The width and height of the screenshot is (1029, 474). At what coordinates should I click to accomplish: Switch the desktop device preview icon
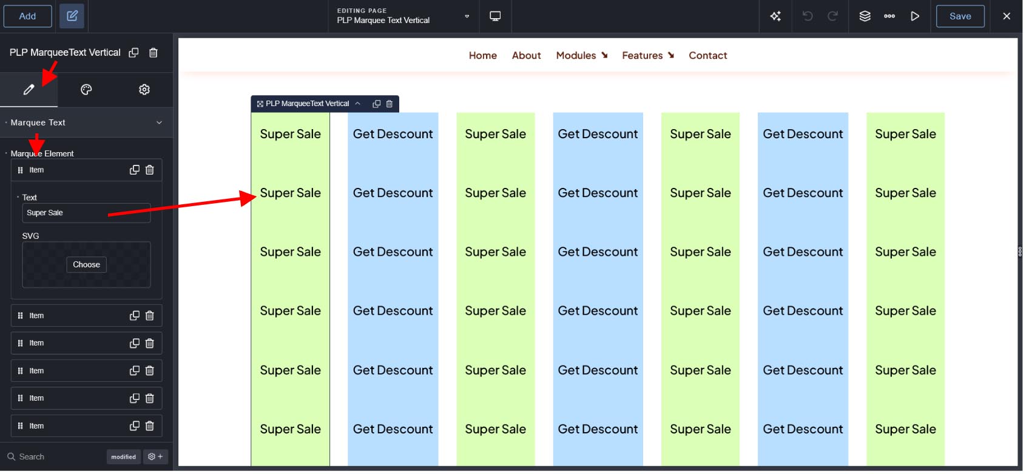pos(495,16)
